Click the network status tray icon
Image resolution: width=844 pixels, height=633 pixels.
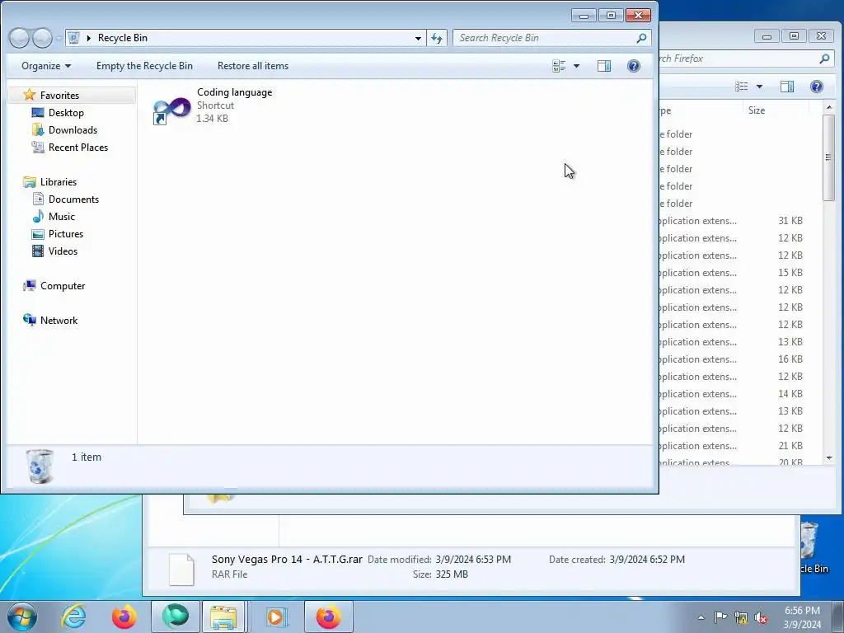tap(741, 617)
